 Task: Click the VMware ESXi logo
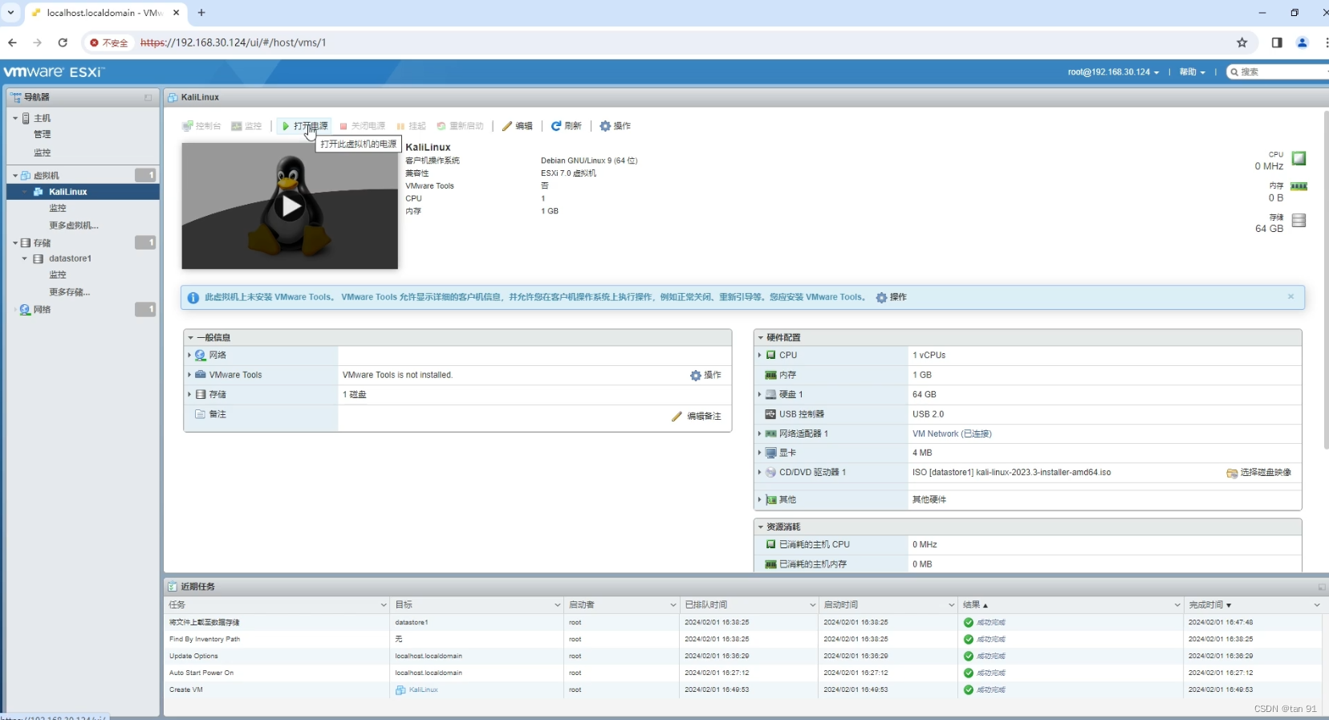point(54,72)
